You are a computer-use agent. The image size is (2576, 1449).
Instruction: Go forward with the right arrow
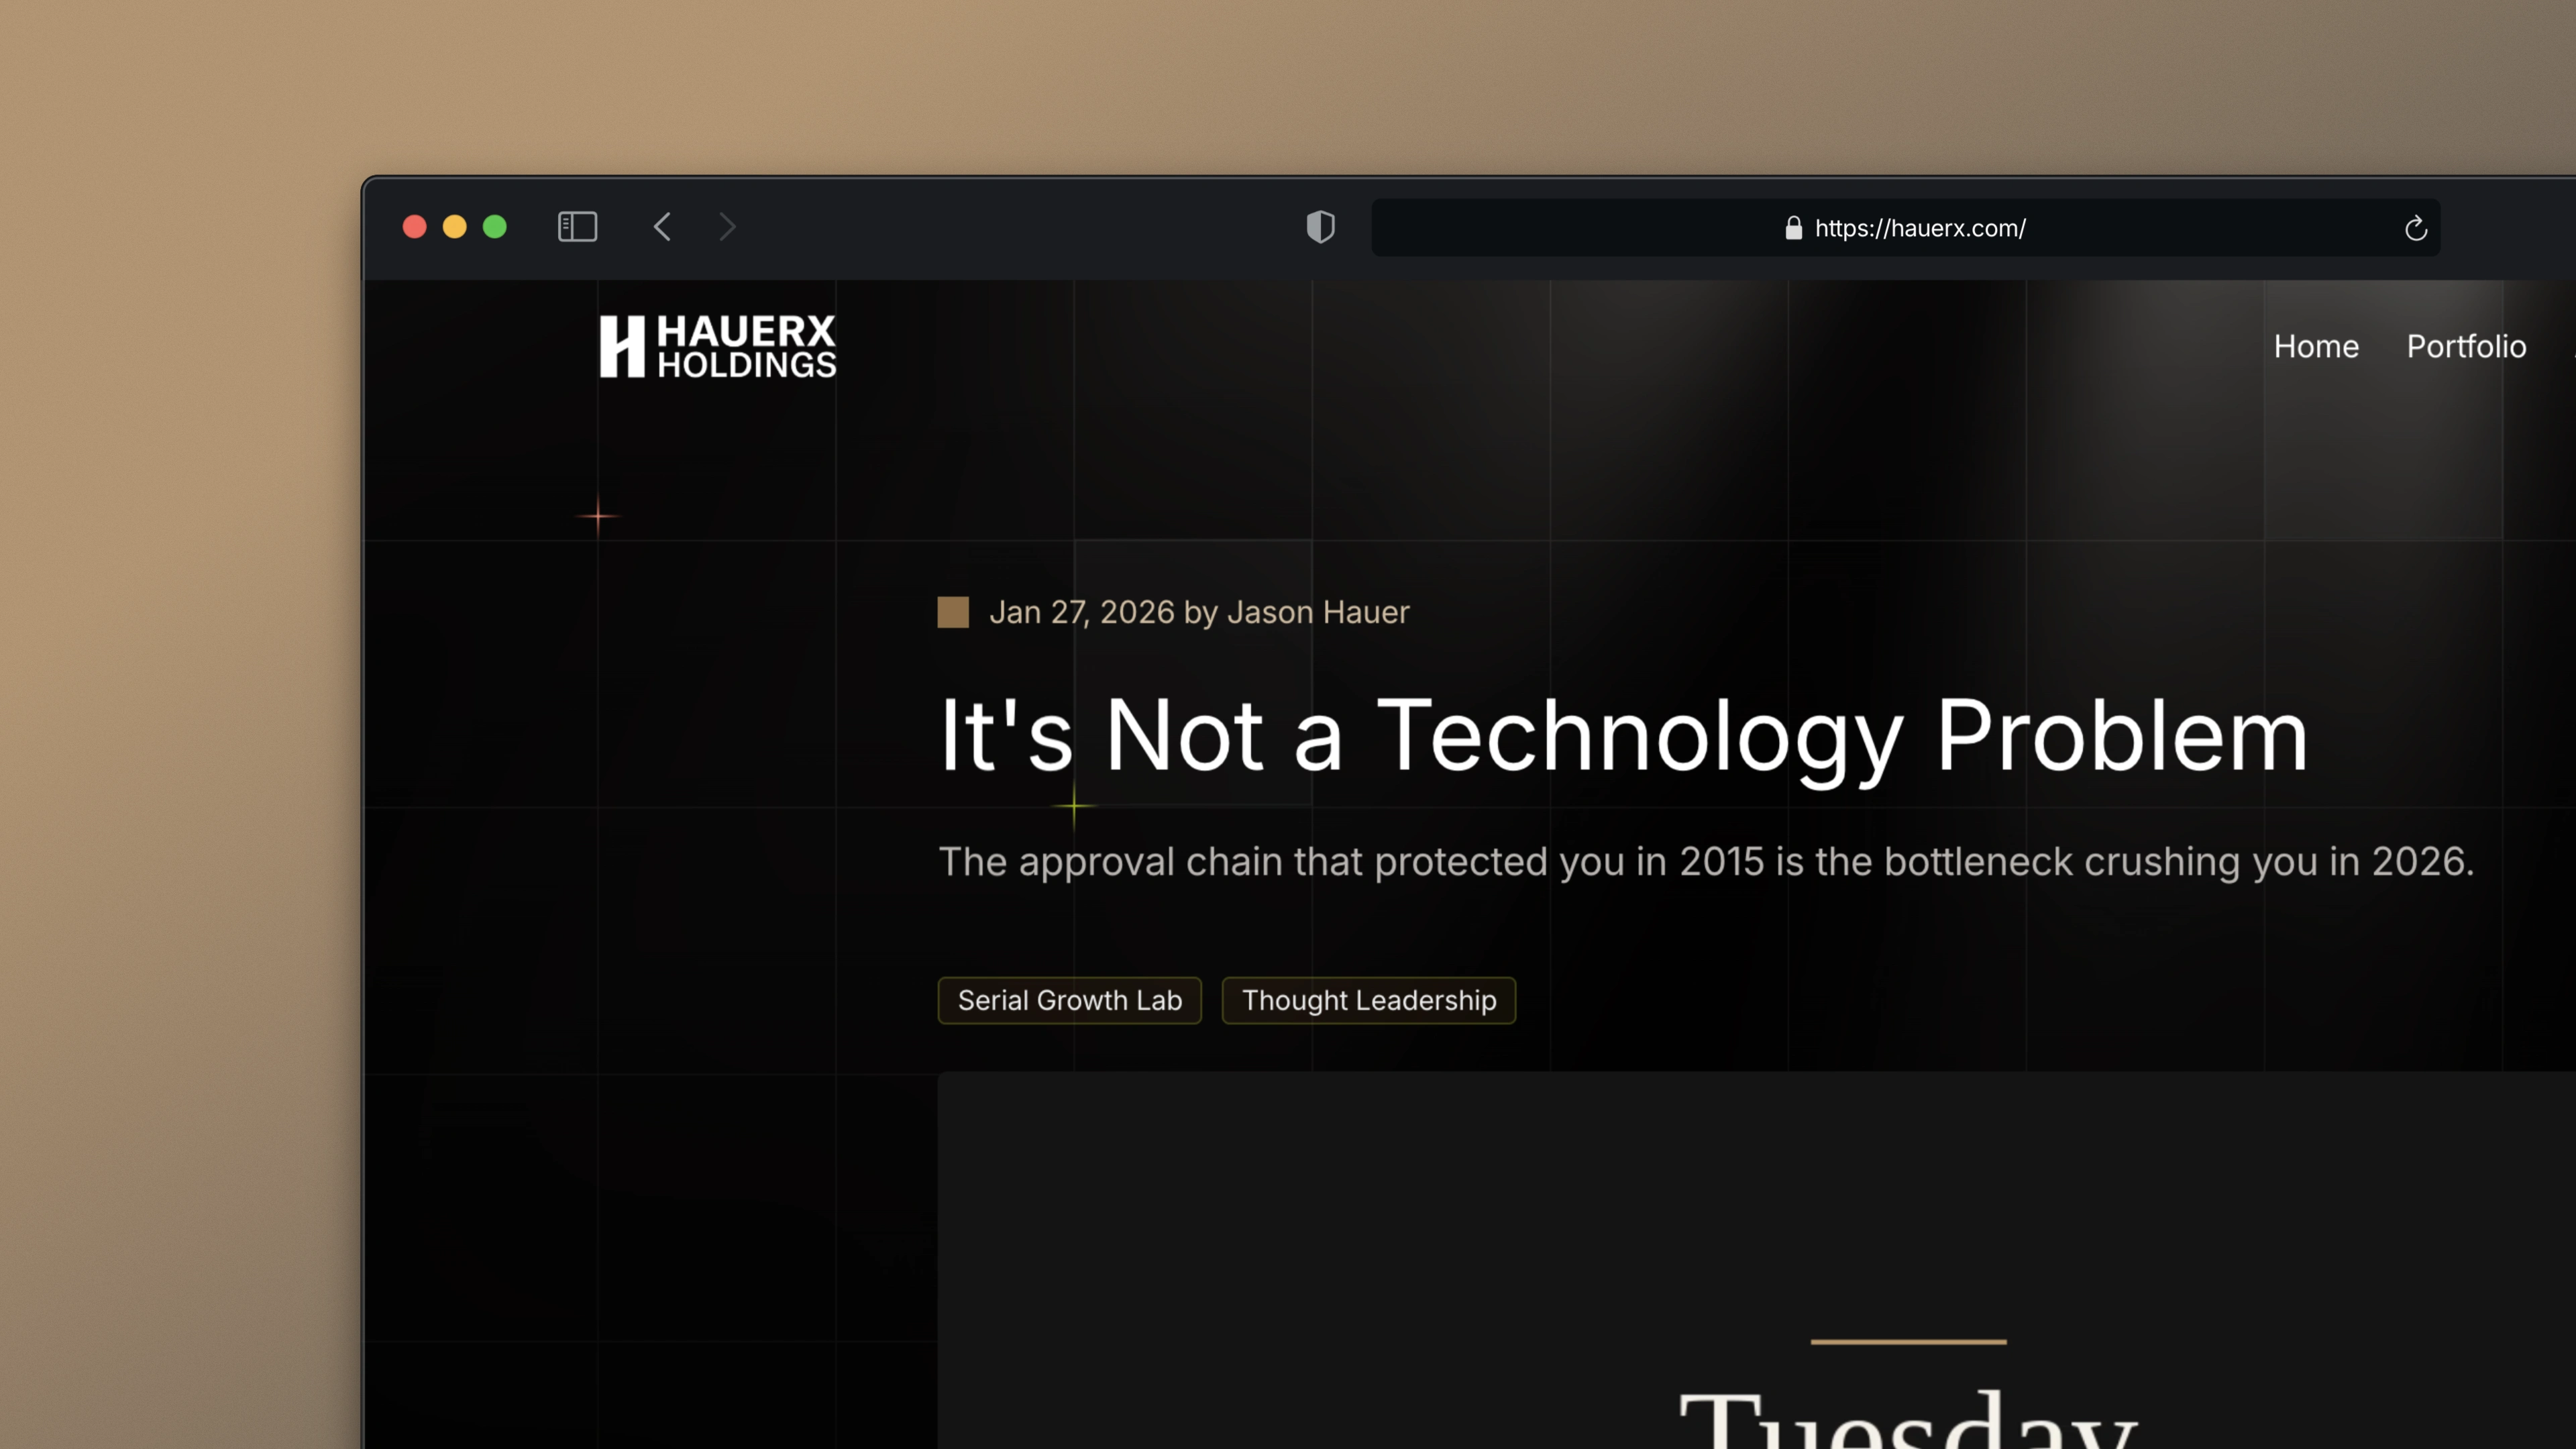[727, 227]
